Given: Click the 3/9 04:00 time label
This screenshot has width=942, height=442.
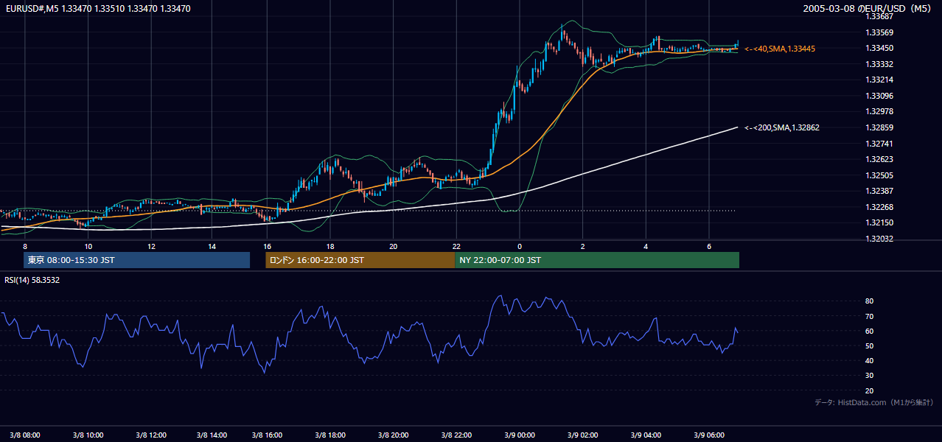Looking at the screenshot, I should coord(646,435).
